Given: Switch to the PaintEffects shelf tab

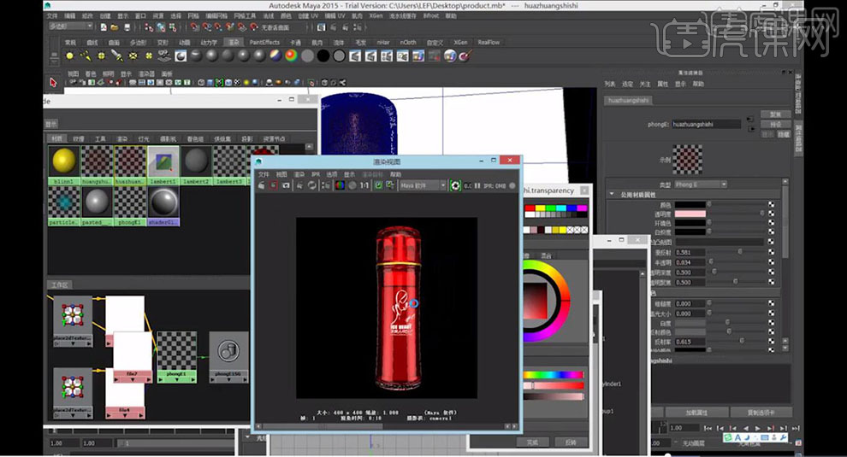Looking at the screenshot, I should point(264,42).
